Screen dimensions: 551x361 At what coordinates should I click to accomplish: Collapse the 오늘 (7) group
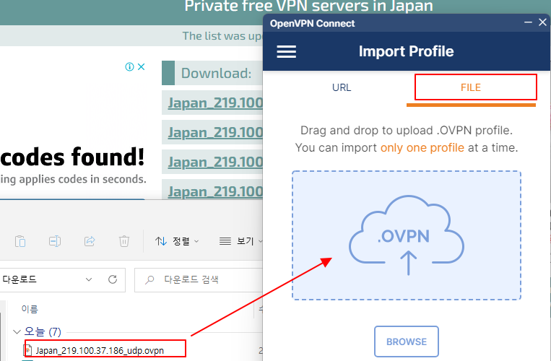(17, 331)
